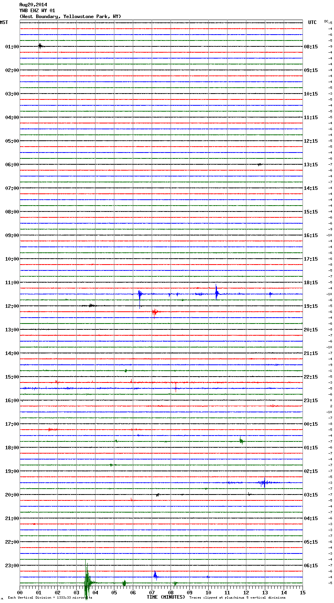
Task: Select the 10:00 MST row label
Action: (x=12, y=259)
